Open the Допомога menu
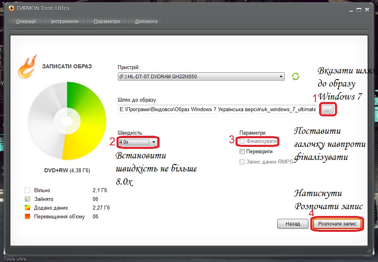This screenshot has height=262, width=378. [x=146, y=21]
